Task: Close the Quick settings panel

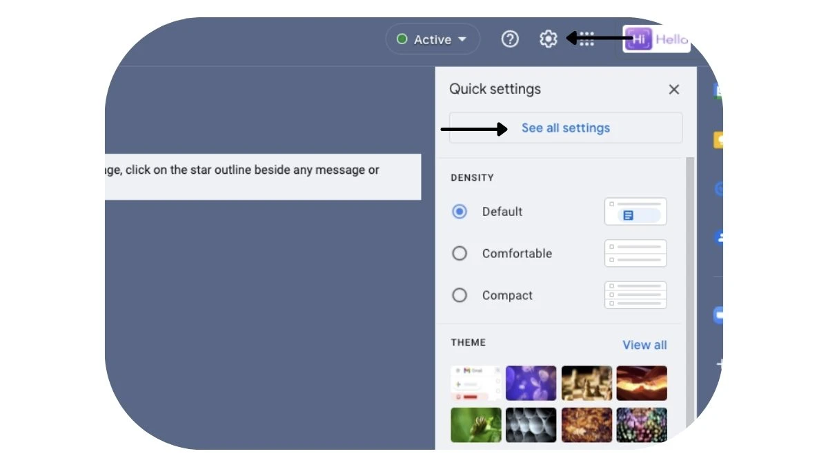Action: [x=673, y=89]
